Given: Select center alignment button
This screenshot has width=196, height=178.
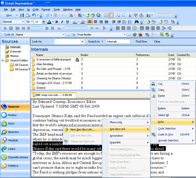Looking at the screenshot, I should point(95,22).
